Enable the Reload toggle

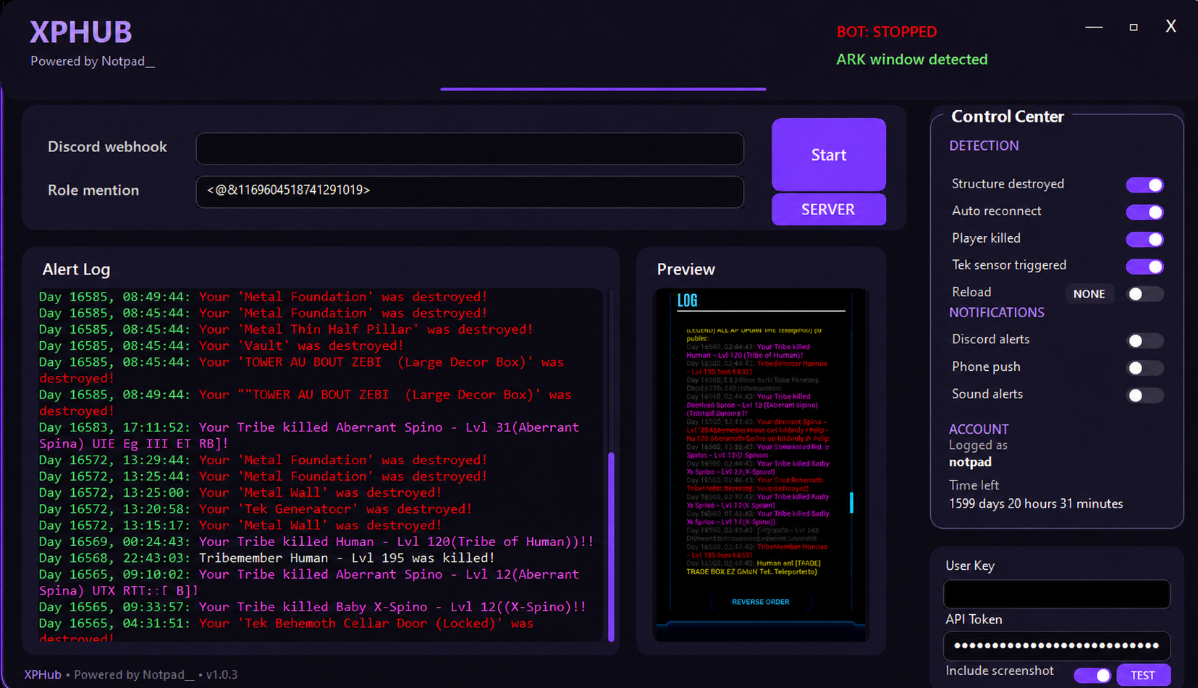(x=1144, y=293)
